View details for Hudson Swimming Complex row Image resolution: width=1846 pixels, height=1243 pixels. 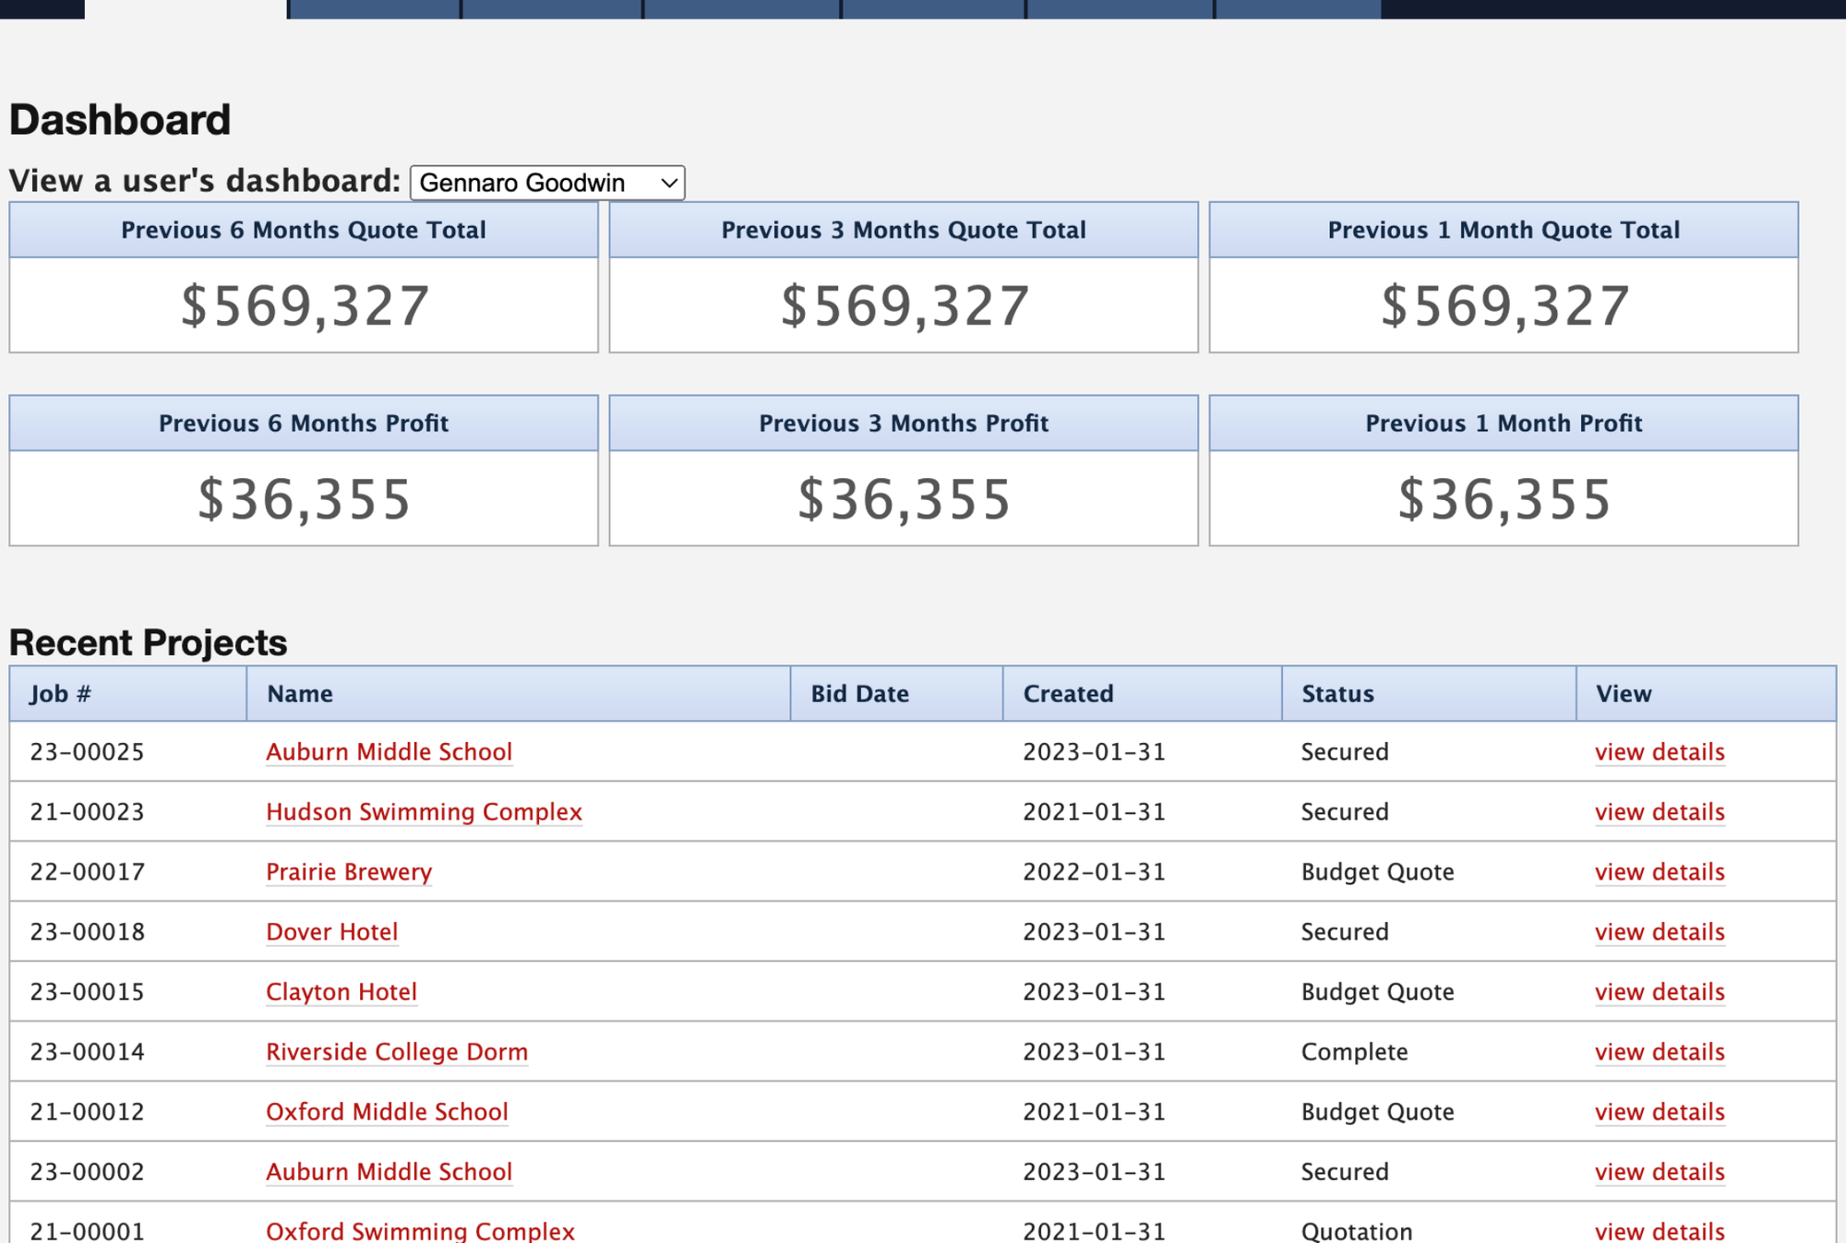[x=1659, y=812]
